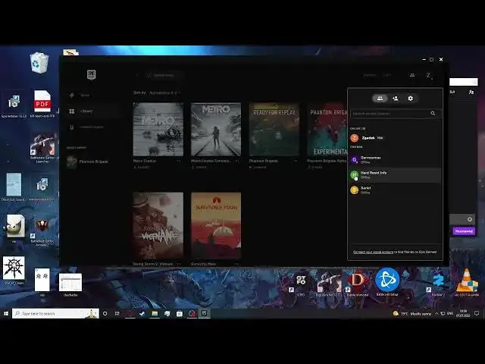Open the Phantom Brigade game tile
Screen dimensions: 485x364
click(274, 130)
